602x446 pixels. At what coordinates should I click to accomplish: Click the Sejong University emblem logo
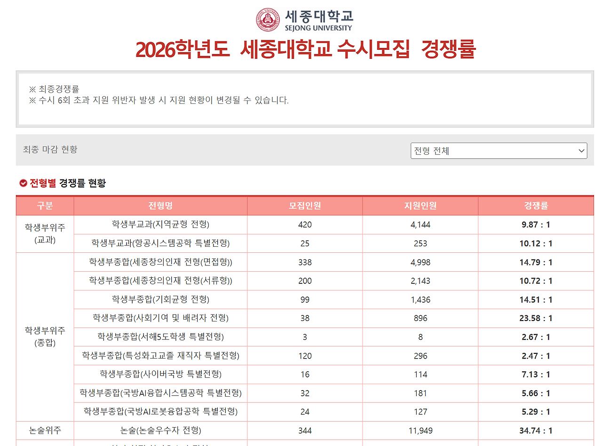(x=268, y=19)
